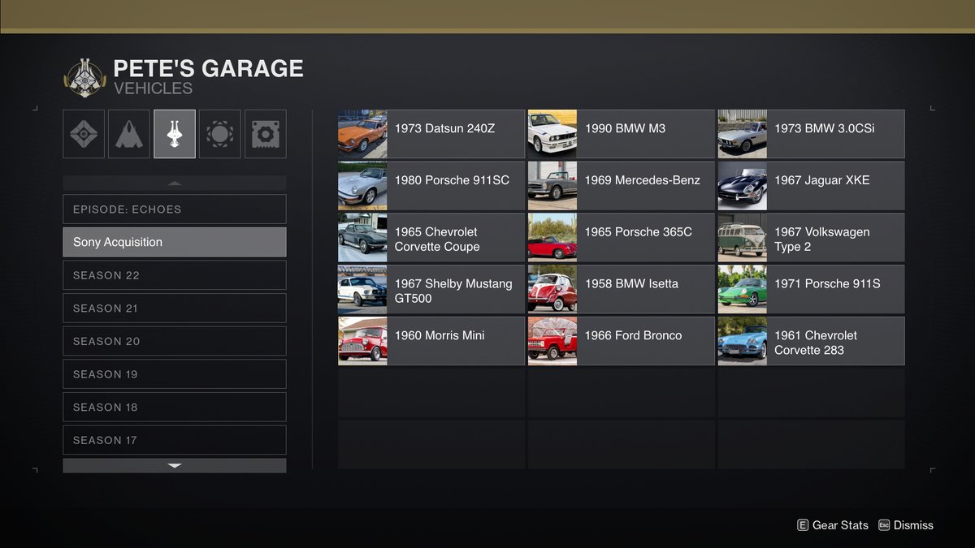975x548 pixels.
Task: Dismiss the garage screen
Action: [913, 525]
